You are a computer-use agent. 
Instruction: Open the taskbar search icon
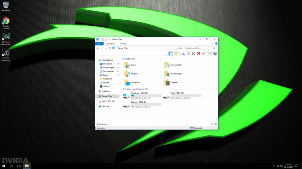pos(11,166)
